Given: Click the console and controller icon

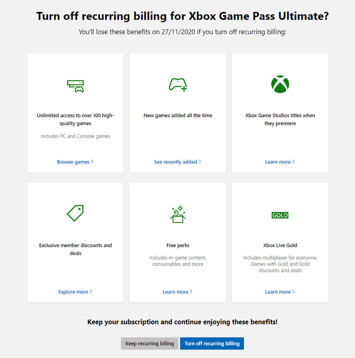Looking at the screenshot, I should click(75, 86).
